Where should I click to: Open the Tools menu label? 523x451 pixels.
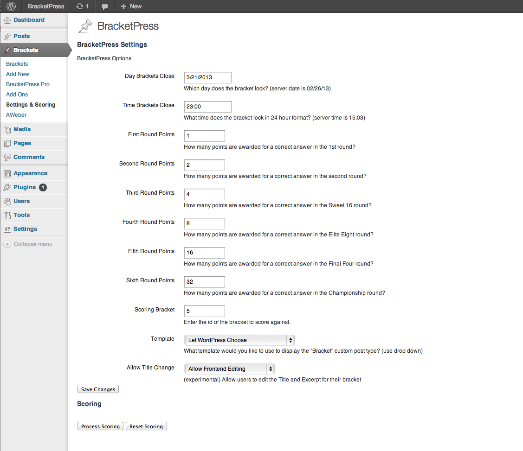tap(22, 215)
